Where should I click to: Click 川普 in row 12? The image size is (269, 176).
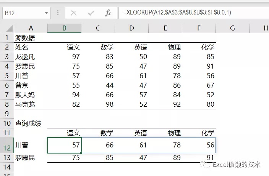(31, 145)
